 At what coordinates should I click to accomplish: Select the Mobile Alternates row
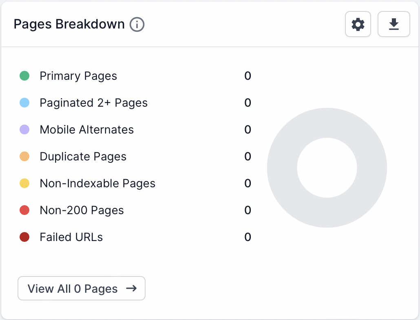[86, 129]
